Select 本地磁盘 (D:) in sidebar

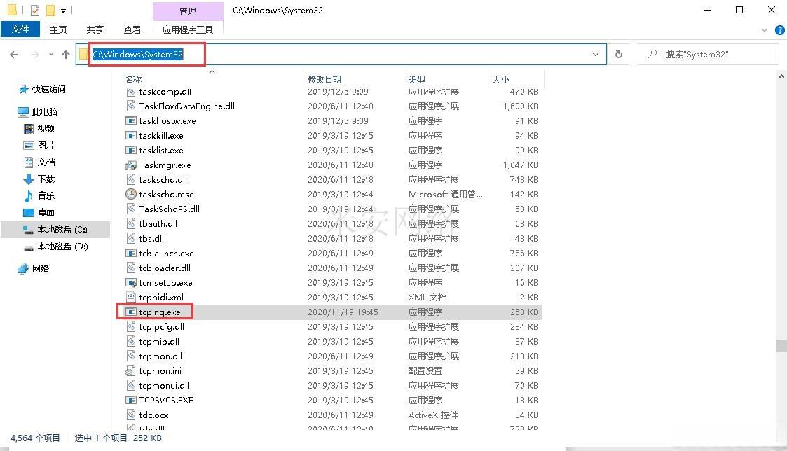point(62,247)
